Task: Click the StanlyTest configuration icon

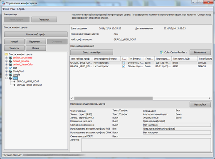Action: point(10,71)
